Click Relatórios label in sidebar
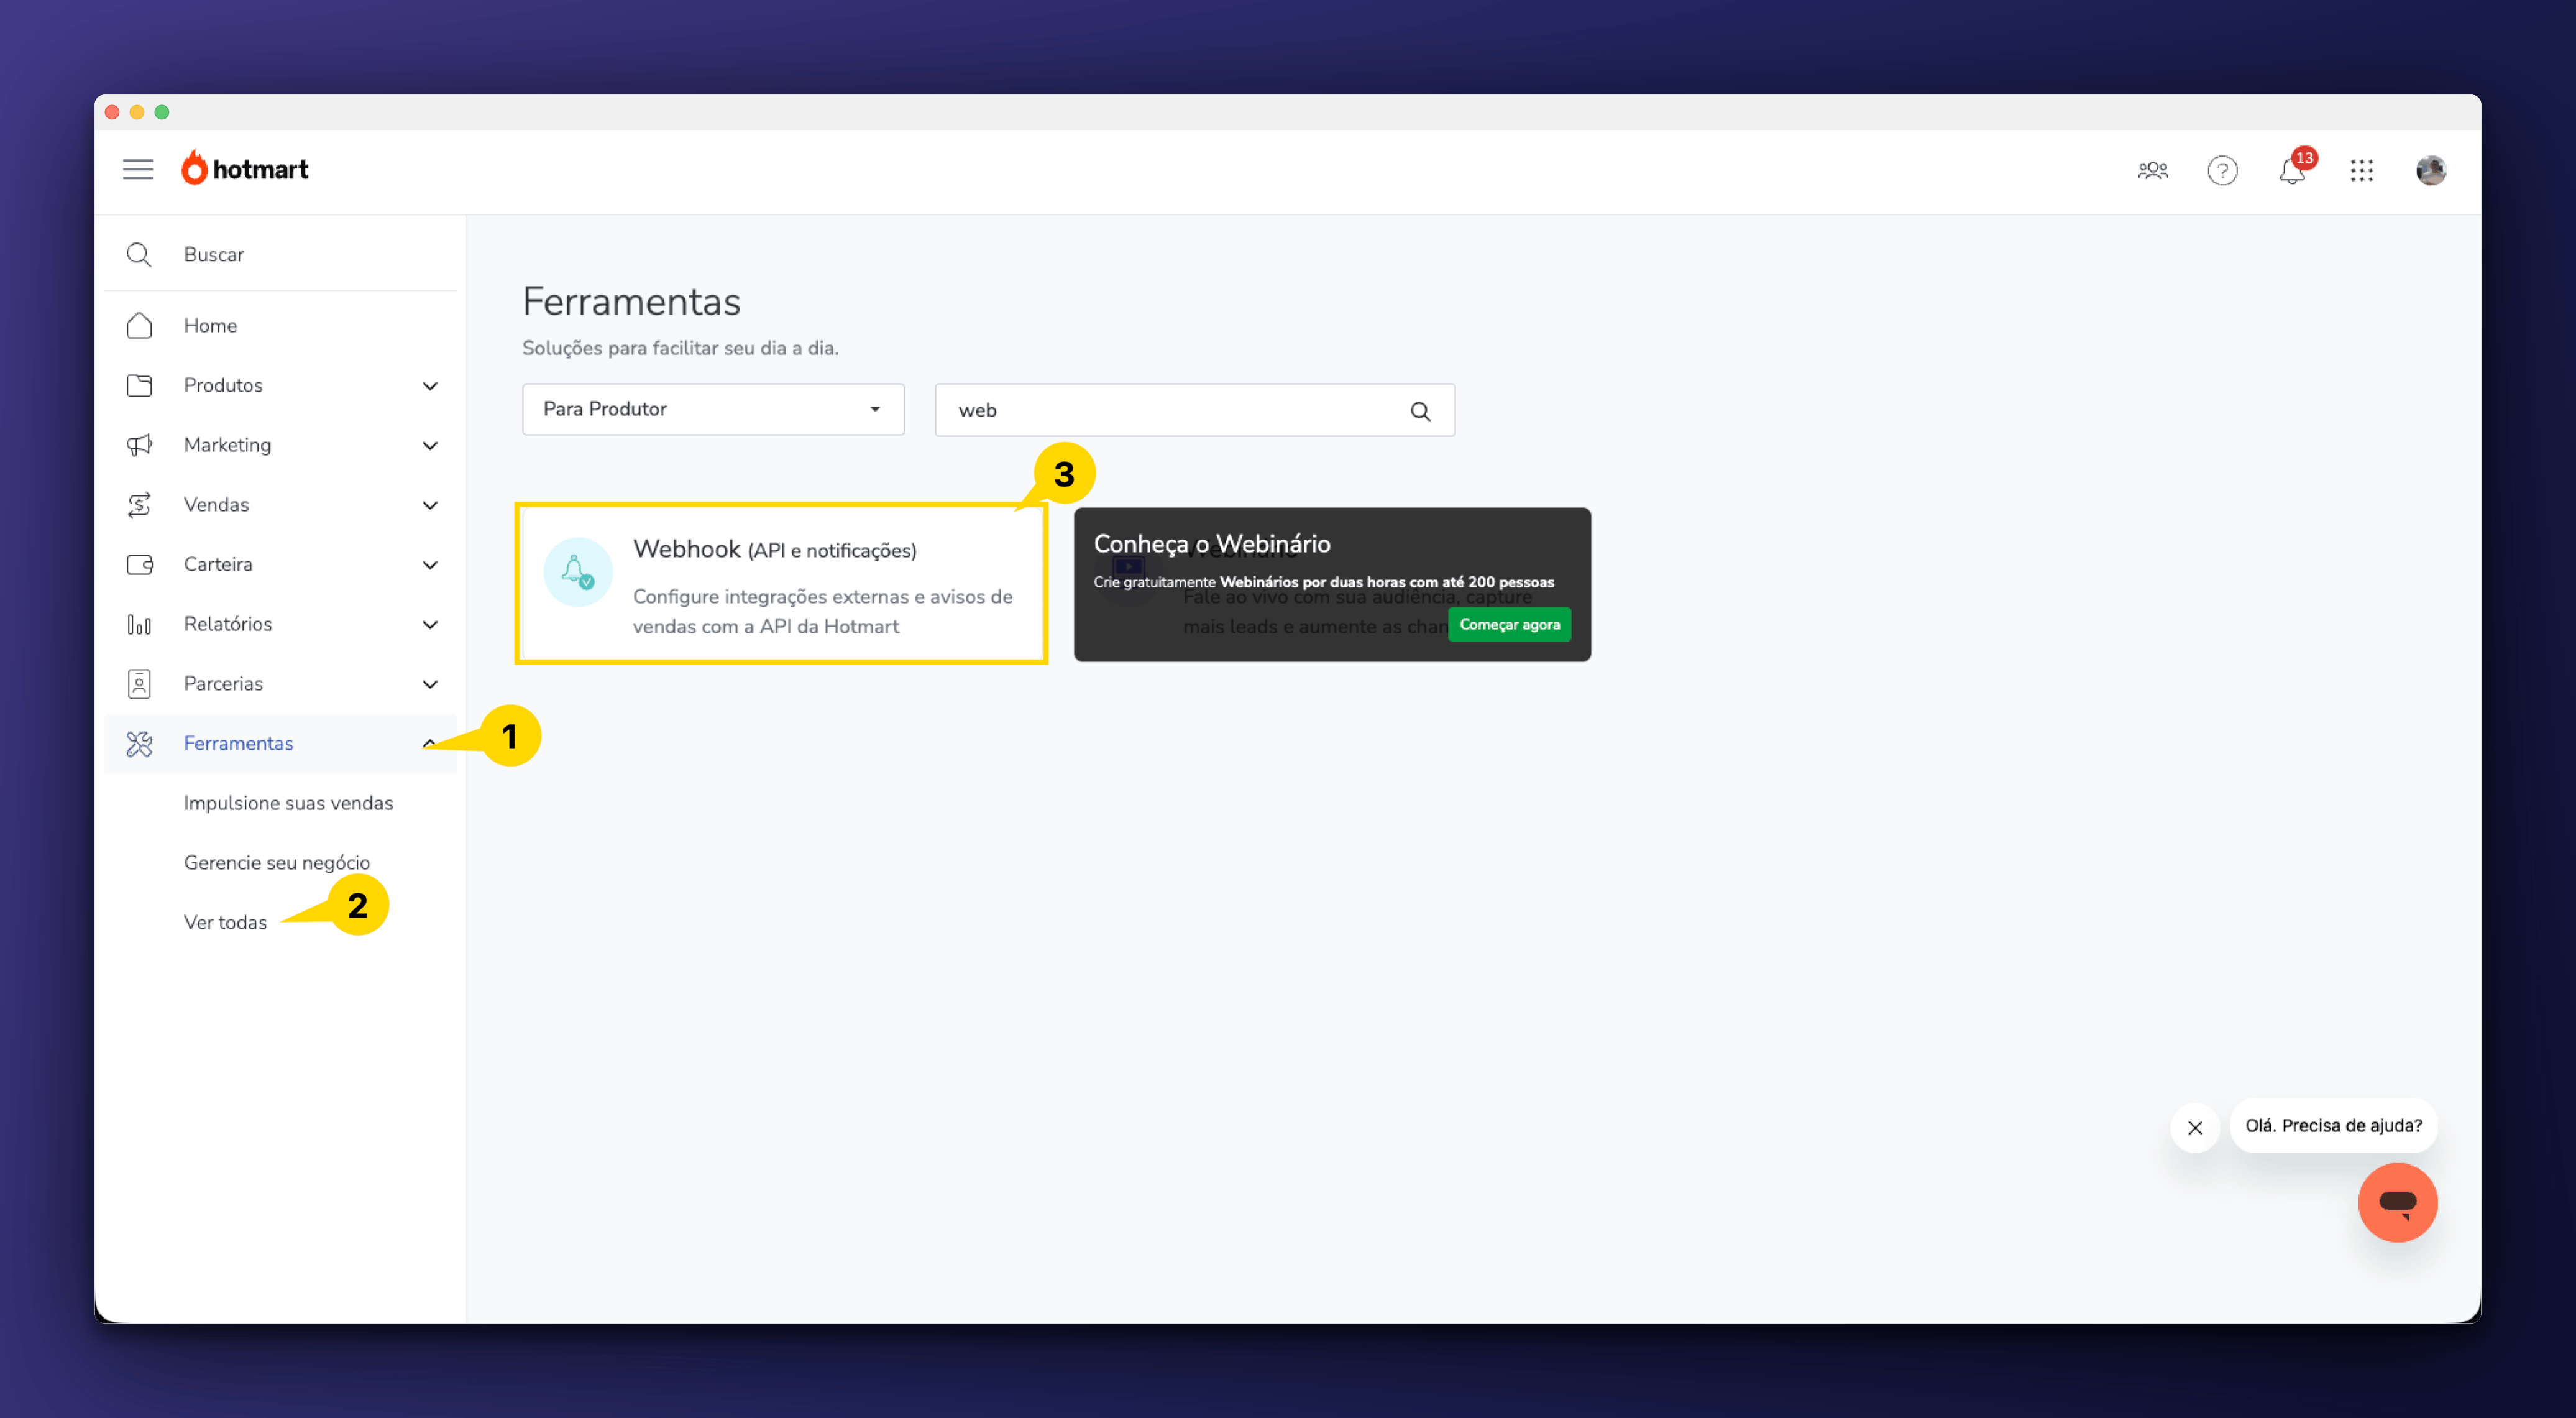Viewport: 2576px width, 1418px height. pyautogui.click(x=227, y=624)
